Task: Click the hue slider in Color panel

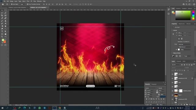Action: 193,15
